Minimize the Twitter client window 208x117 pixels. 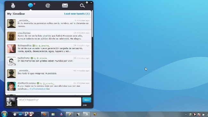click(x=91, y=2)
